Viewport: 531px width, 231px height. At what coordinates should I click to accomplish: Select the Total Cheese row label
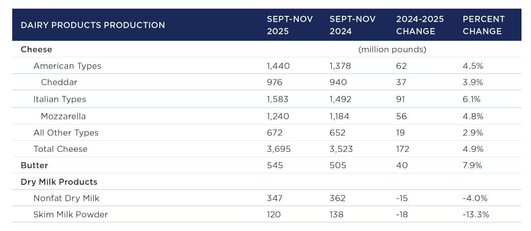(x=61, y=149)
